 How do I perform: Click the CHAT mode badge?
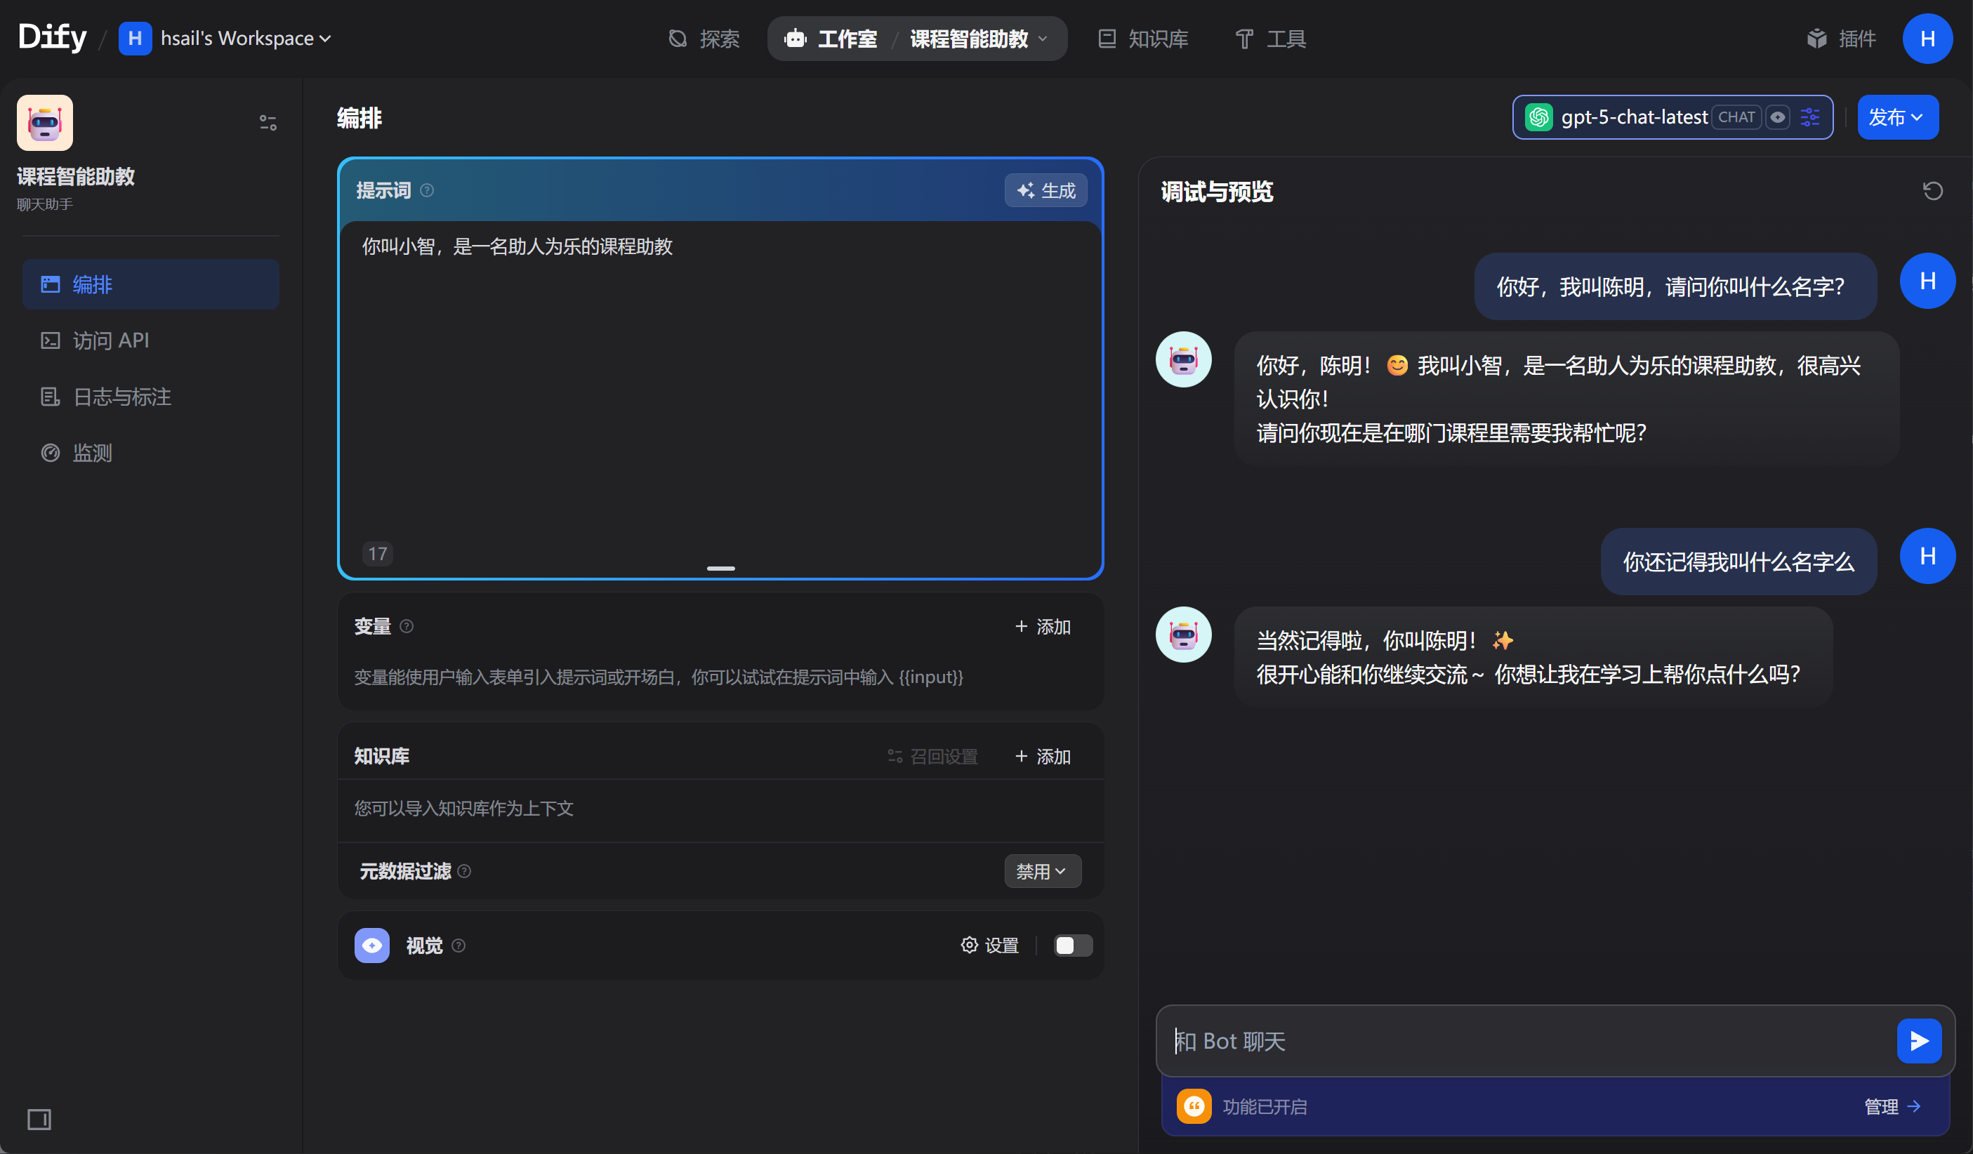click(x=1736, y=117)
